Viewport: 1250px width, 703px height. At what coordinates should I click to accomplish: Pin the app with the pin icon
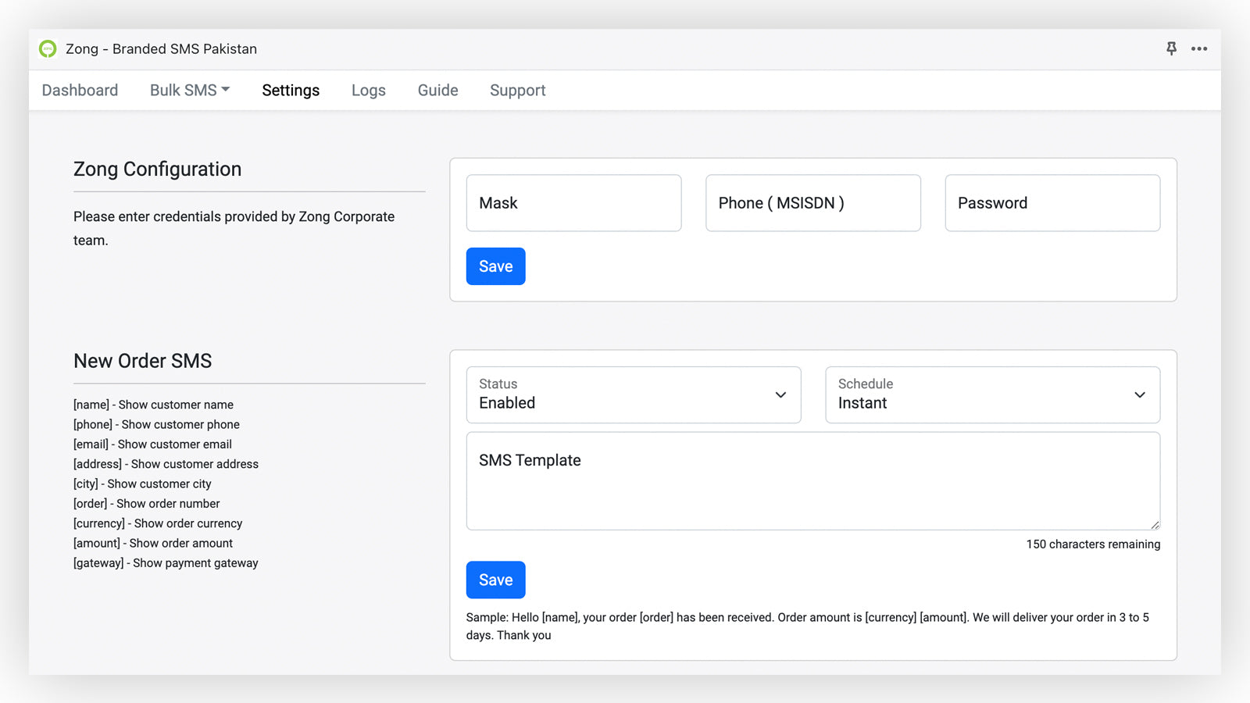tap(1171, 48)
